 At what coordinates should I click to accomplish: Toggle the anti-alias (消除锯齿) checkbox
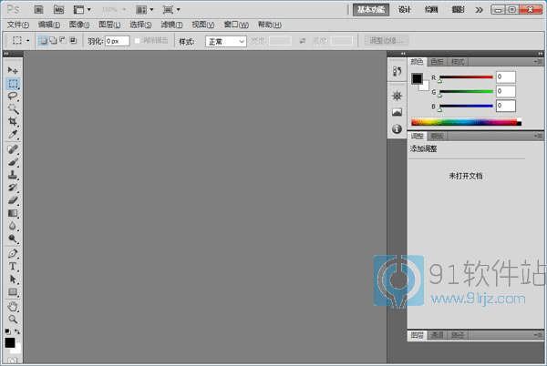[138, 41]
